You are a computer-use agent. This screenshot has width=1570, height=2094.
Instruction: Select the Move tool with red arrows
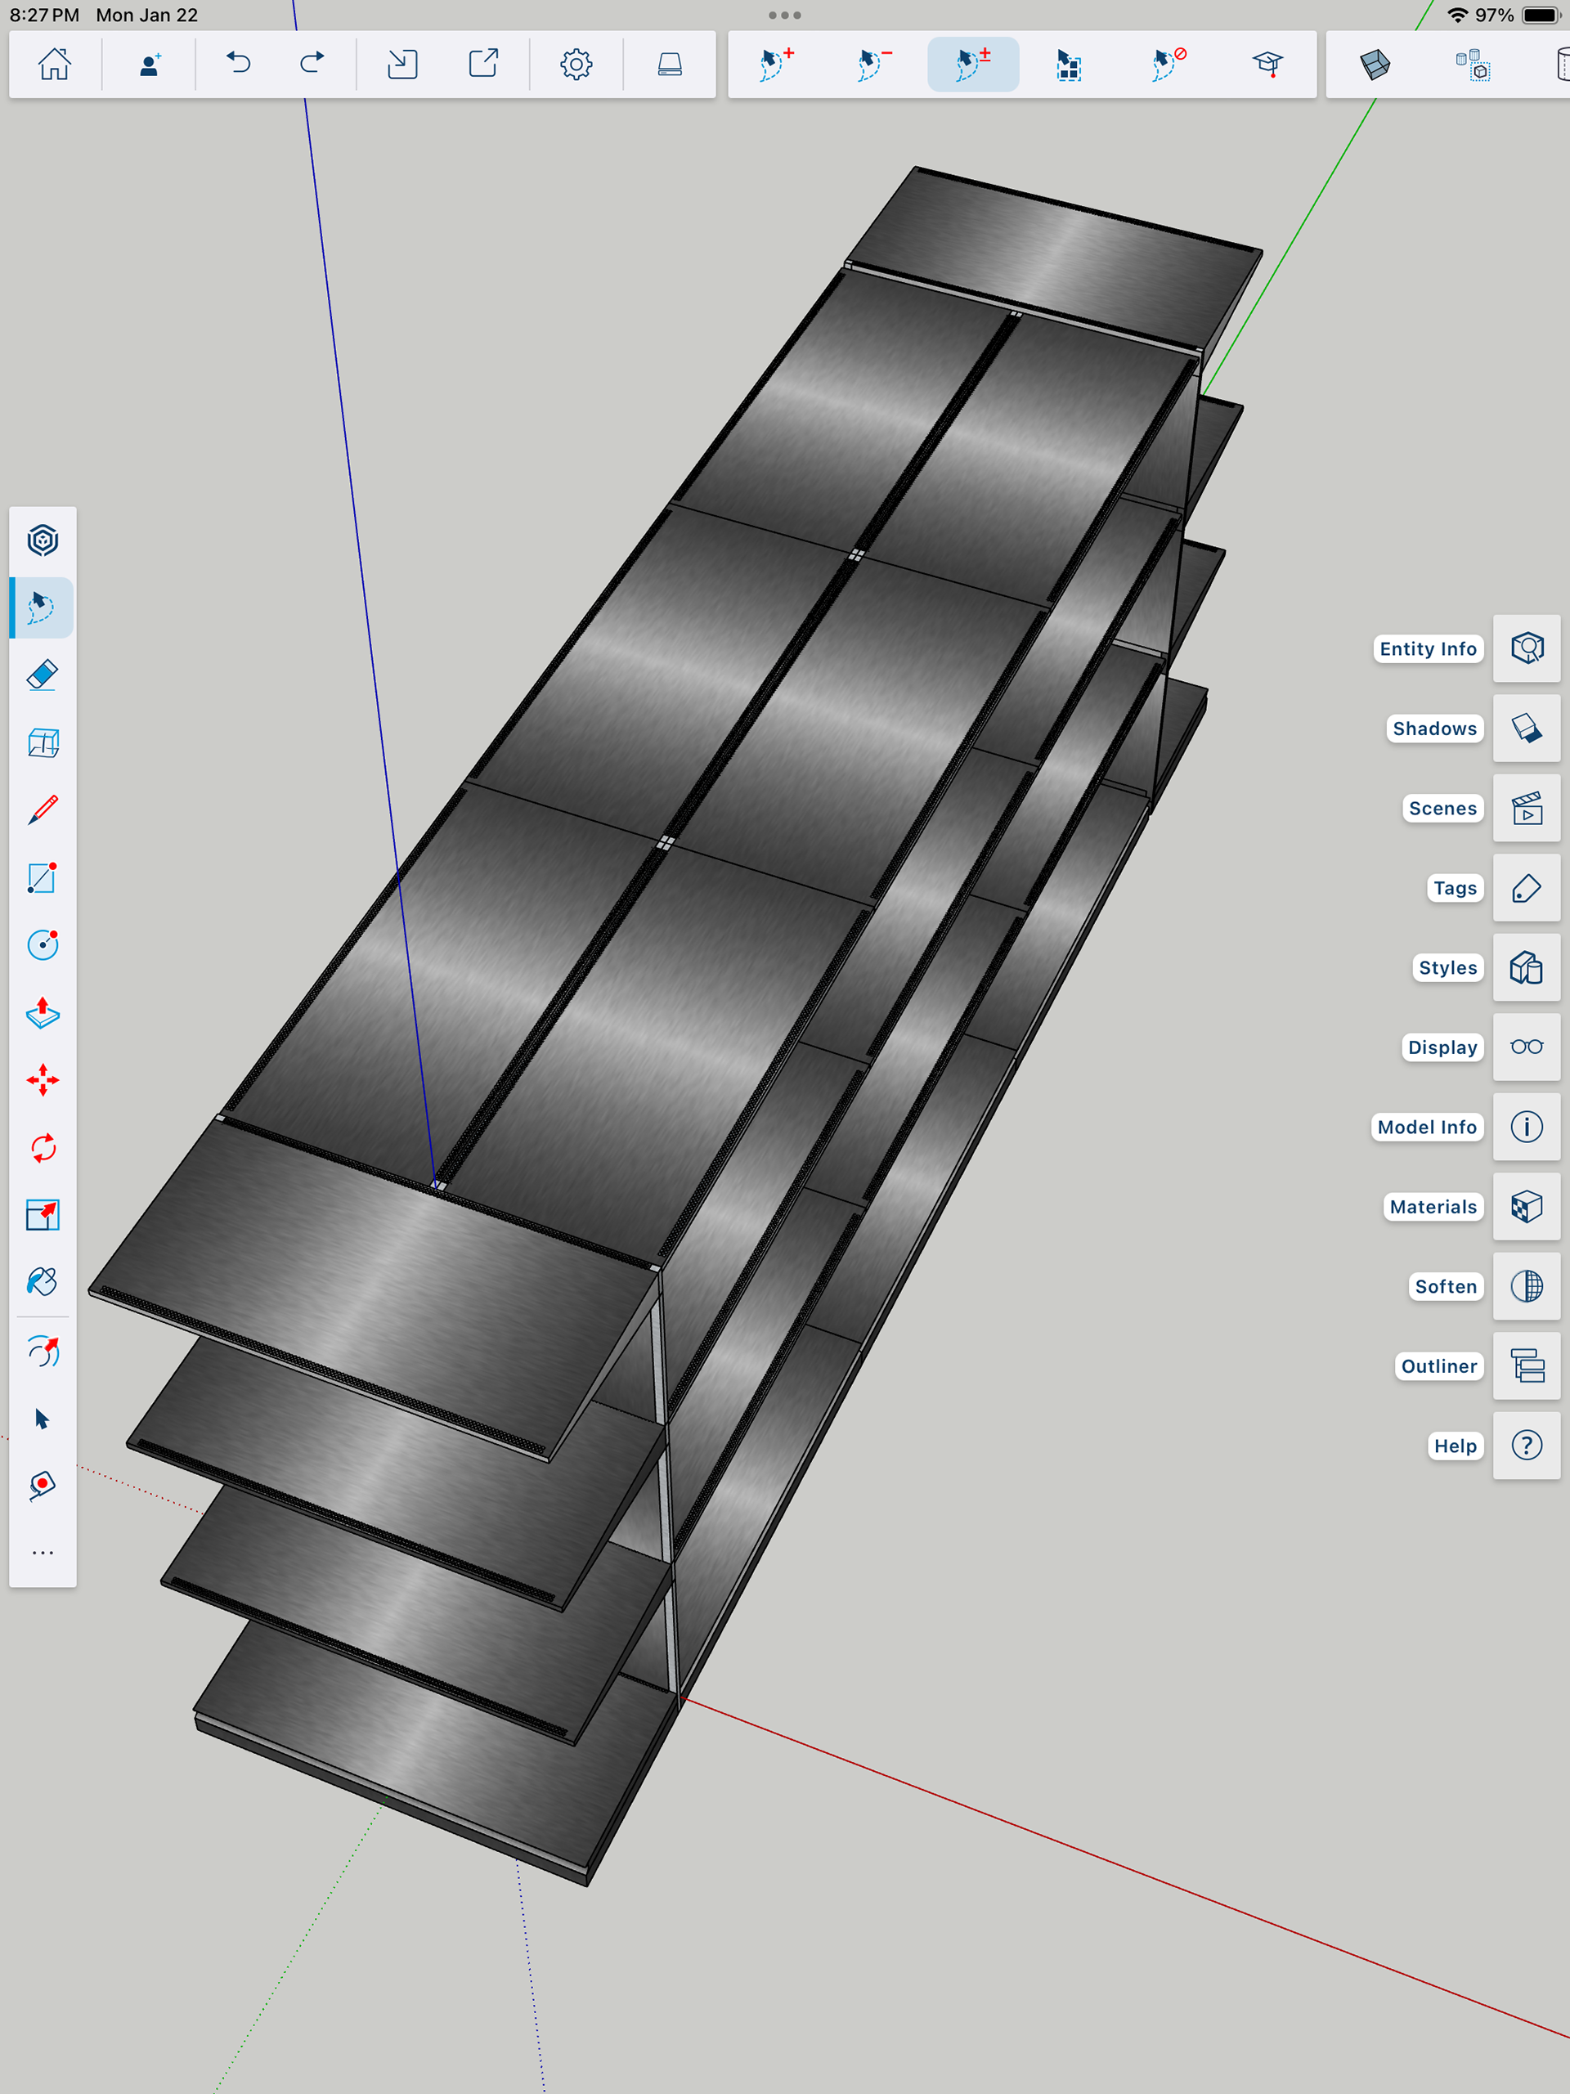(x=43, y=1080)
